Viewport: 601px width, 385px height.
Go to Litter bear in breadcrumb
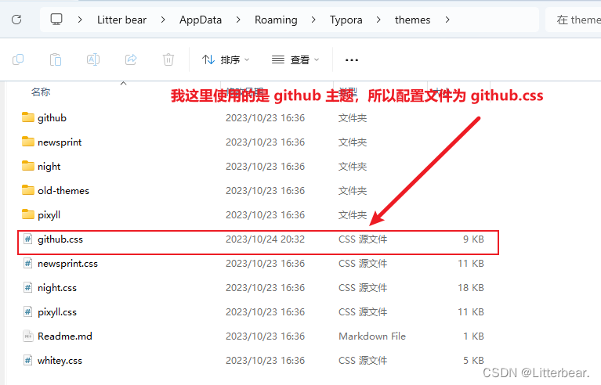pyautogui.click(x=121, y=20)
